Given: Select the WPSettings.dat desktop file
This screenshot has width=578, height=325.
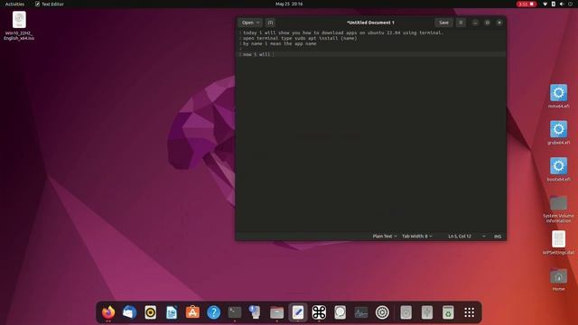Looking at the screenshot, I should (558, 243).
